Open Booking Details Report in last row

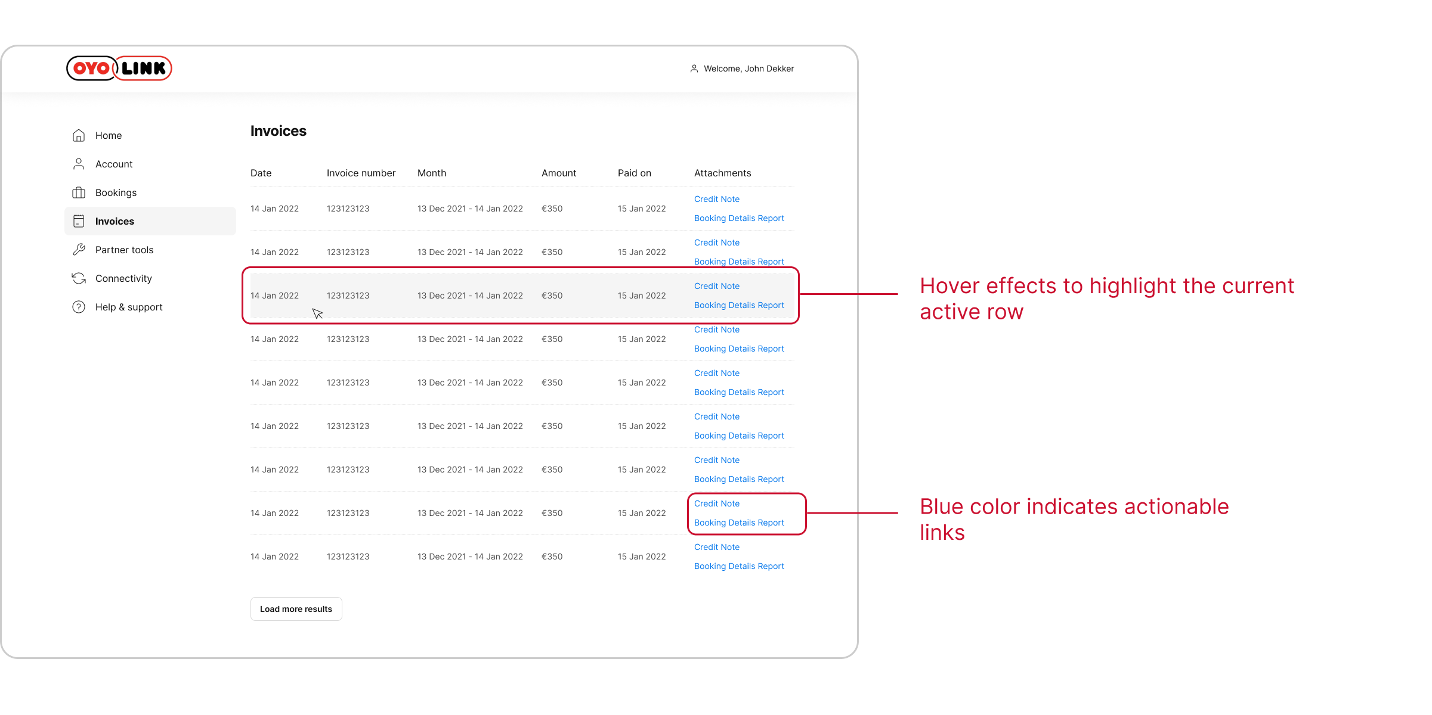(738, 566)
